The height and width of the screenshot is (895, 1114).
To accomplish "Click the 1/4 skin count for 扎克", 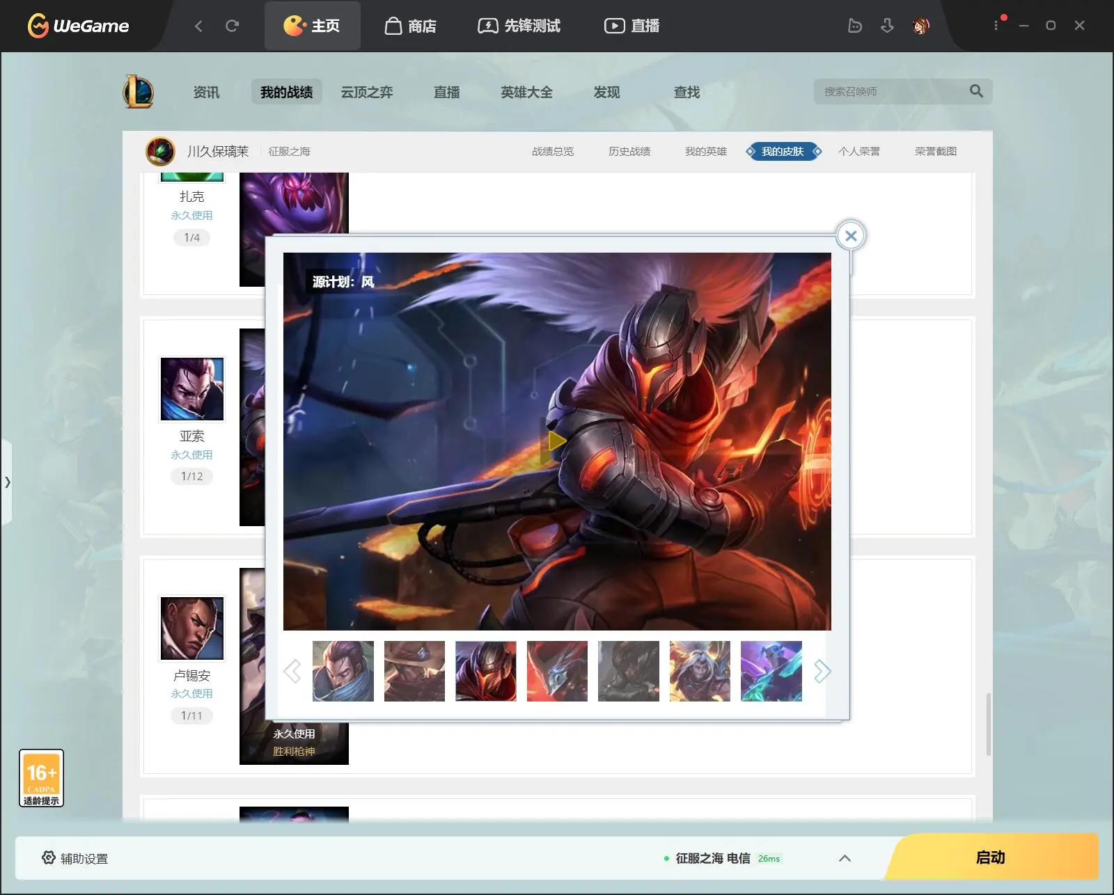I will pos(192,237).
